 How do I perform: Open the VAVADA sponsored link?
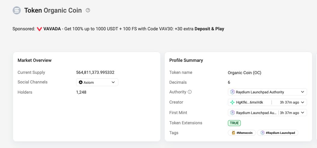coord(52,29)
